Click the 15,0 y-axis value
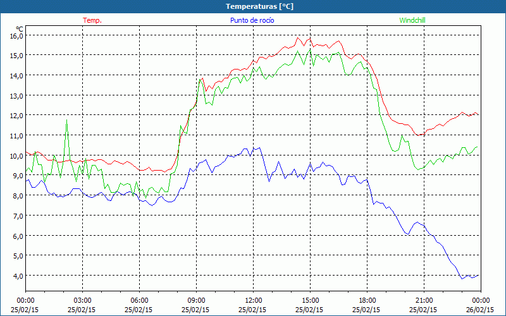The width and height of the screenshot is (506, 316). coord(16,56)
